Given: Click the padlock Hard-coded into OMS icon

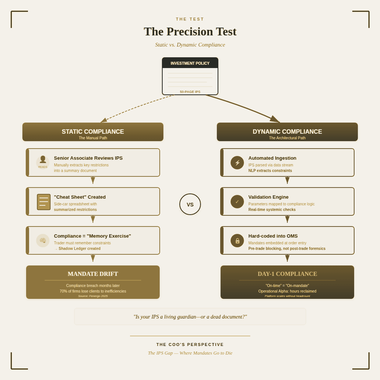Looking at the screenshot, I should 237,240.
